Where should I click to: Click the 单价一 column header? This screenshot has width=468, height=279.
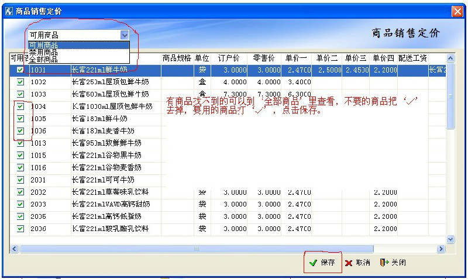(297, 58)
